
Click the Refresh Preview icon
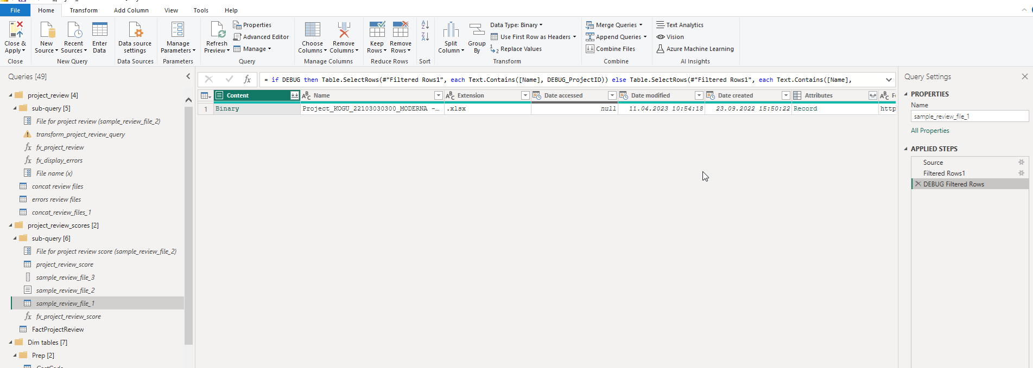[217, 30]
